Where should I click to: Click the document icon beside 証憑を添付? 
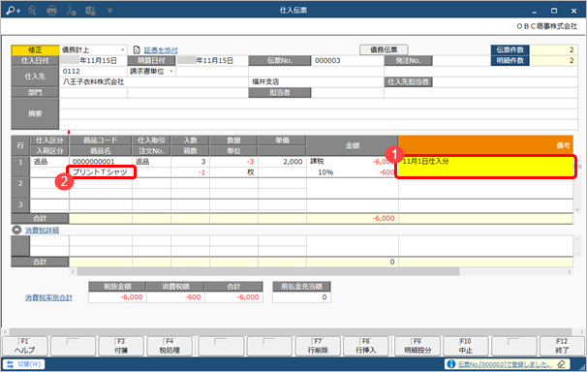pyautogui.click(x=137, y=49)
